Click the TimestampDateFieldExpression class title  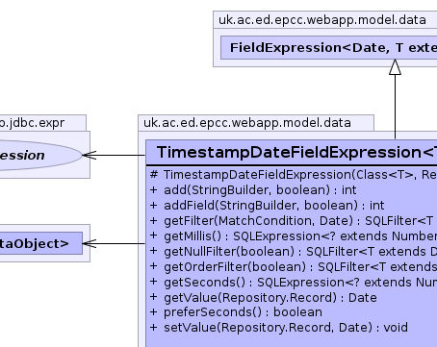(296, 152)
